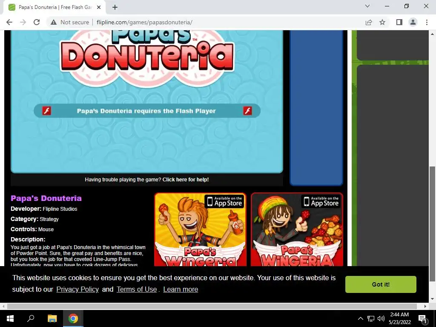This screenshot has width=436, height=327.
Task: Click the Flash Player required banner text
Action: tap(146, 111)
